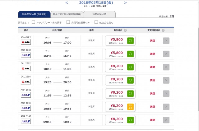
Task: Select green available icon for JAL 2366
Action: pyautogui.click(x=130, y=80)
